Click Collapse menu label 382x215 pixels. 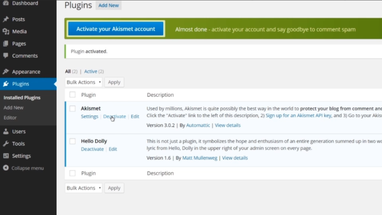coord(28,168)
